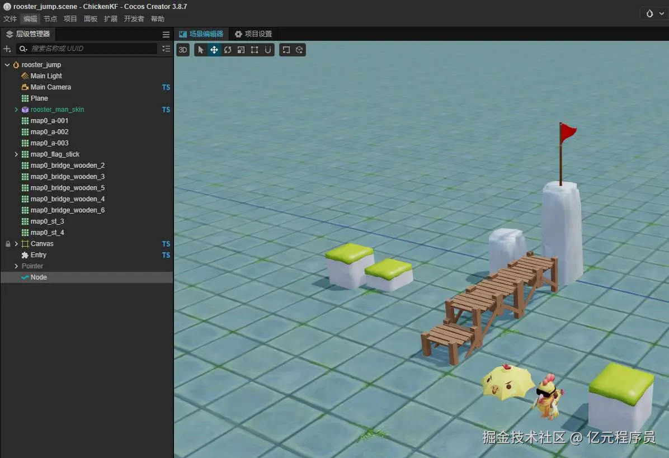Toggle the 3D/2D view mode button
Viewport: 669px width, 458px height.
[183, 50]
